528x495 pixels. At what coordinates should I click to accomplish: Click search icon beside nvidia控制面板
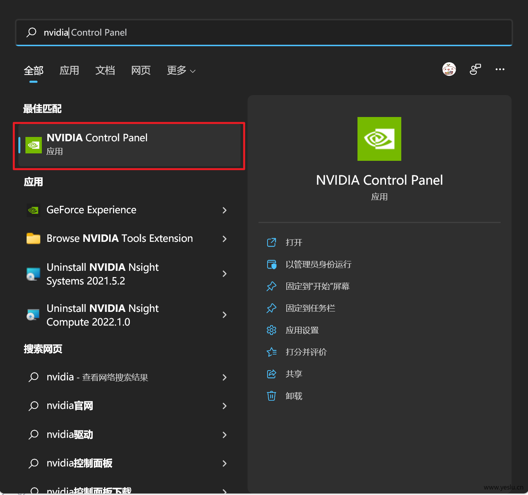(x=34, y=463)
